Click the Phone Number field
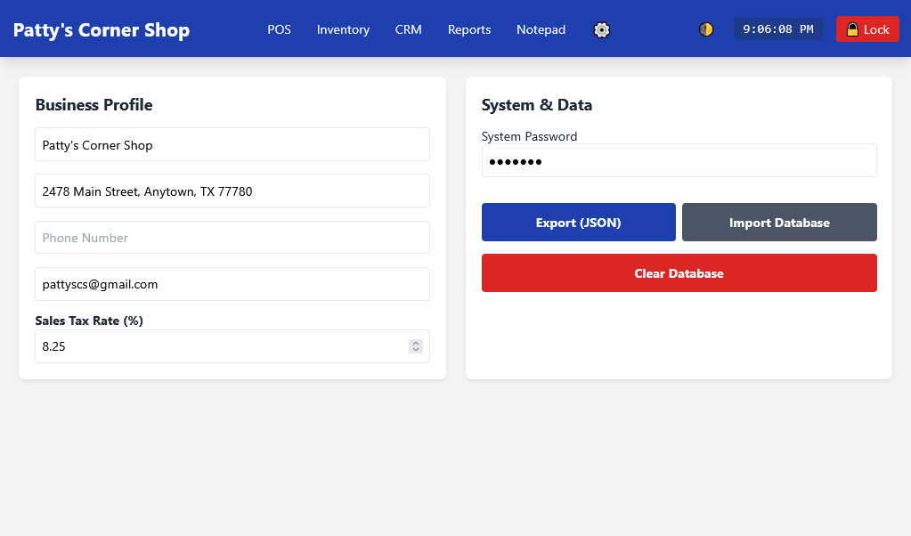Screen dimensions: 911x536 click(x=232, y=238)
